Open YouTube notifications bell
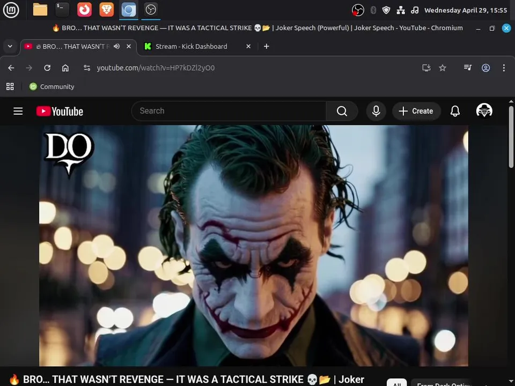 click(455, 112)
